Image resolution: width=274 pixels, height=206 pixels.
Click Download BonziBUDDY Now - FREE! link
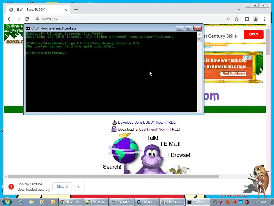pos(147,122)
